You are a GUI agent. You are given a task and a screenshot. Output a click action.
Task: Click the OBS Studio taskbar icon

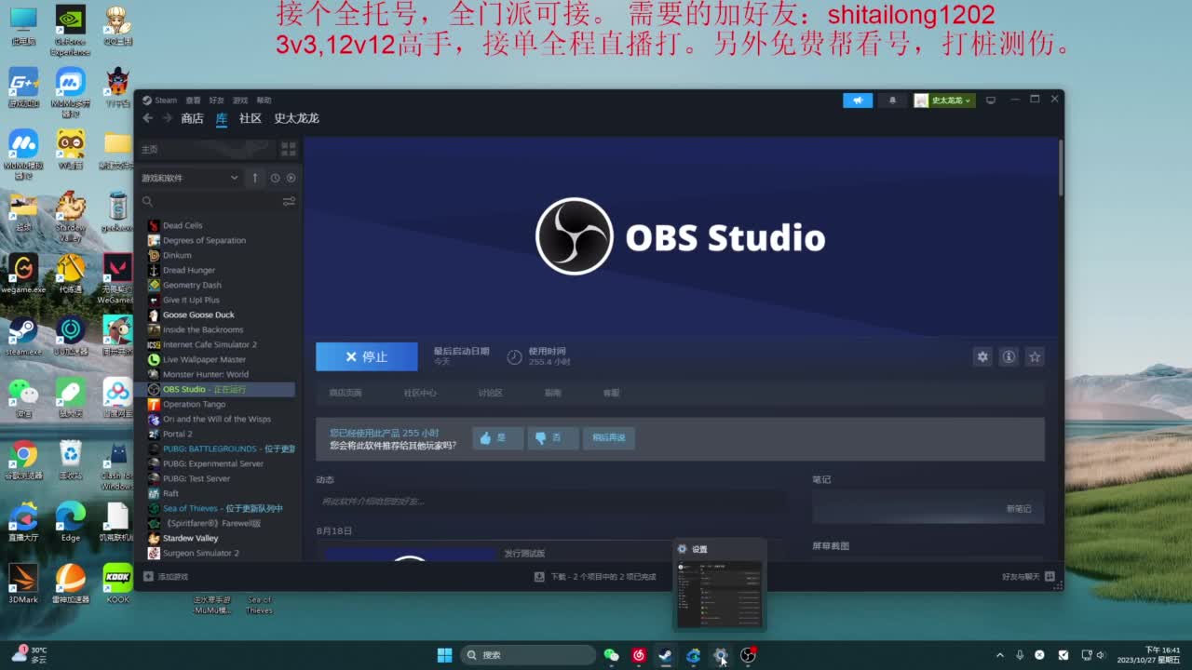748,655
